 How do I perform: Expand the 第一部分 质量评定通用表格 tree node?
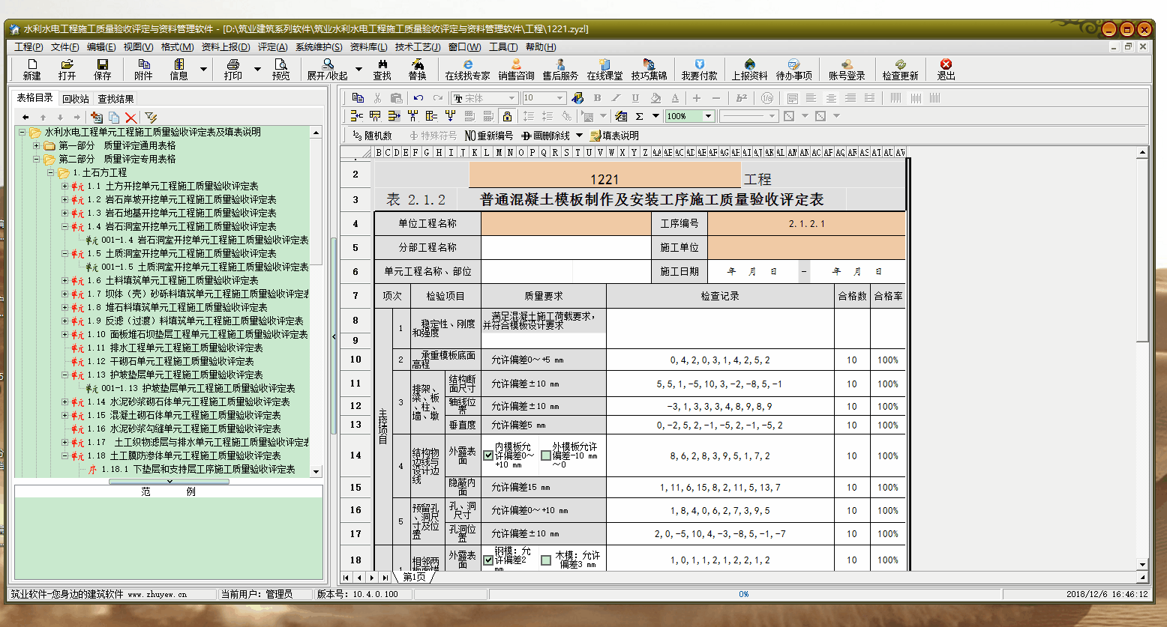pos(37,145)
